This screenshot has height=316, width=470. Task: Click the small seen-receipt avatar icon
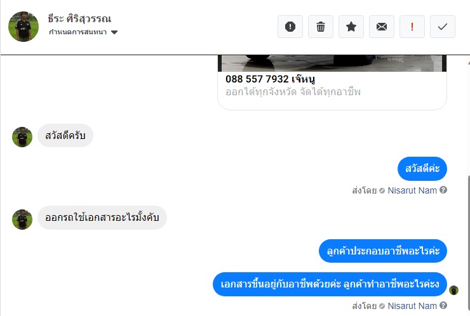pos(453,290)
